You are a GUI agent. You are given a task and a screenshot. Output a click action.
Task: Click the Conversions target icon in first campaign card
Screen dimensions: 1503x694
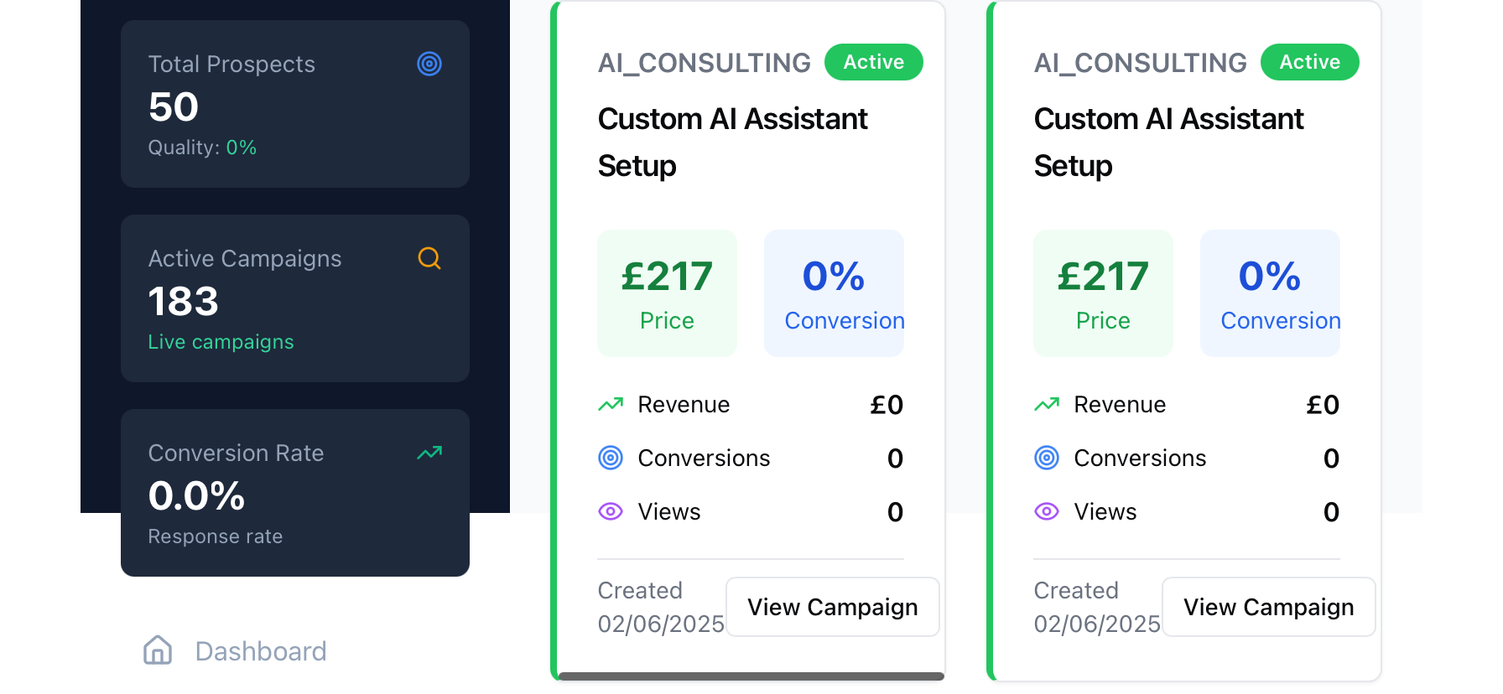(611, 458)
